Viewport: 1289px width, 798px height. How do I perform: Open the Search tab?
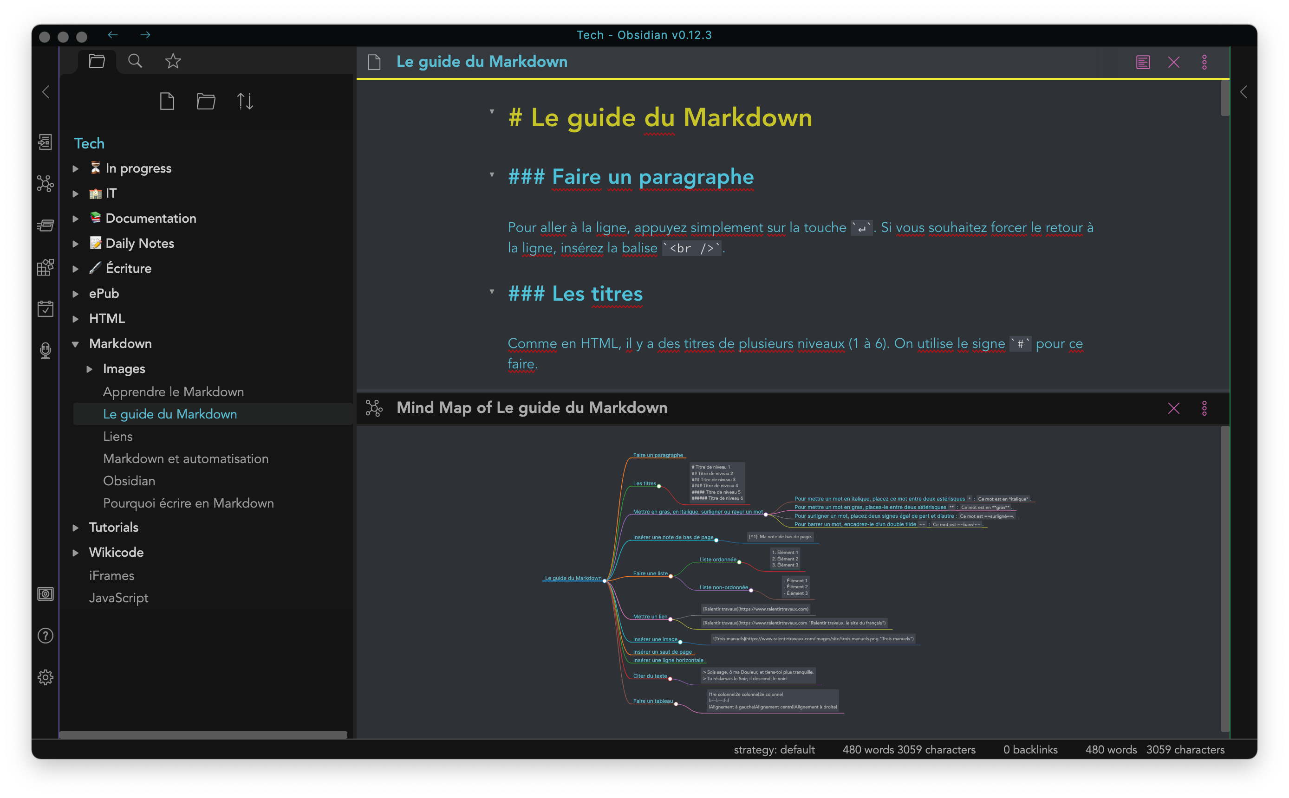pos(135,61)
